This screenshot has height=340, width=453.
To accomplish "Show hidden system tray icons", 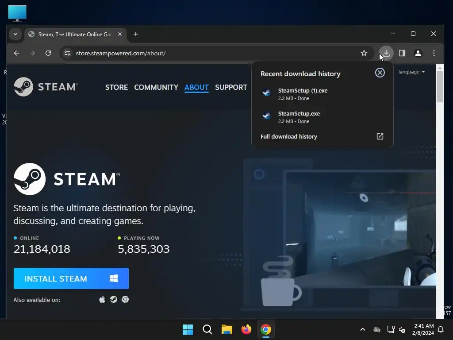I will click(x=363, y=329).
